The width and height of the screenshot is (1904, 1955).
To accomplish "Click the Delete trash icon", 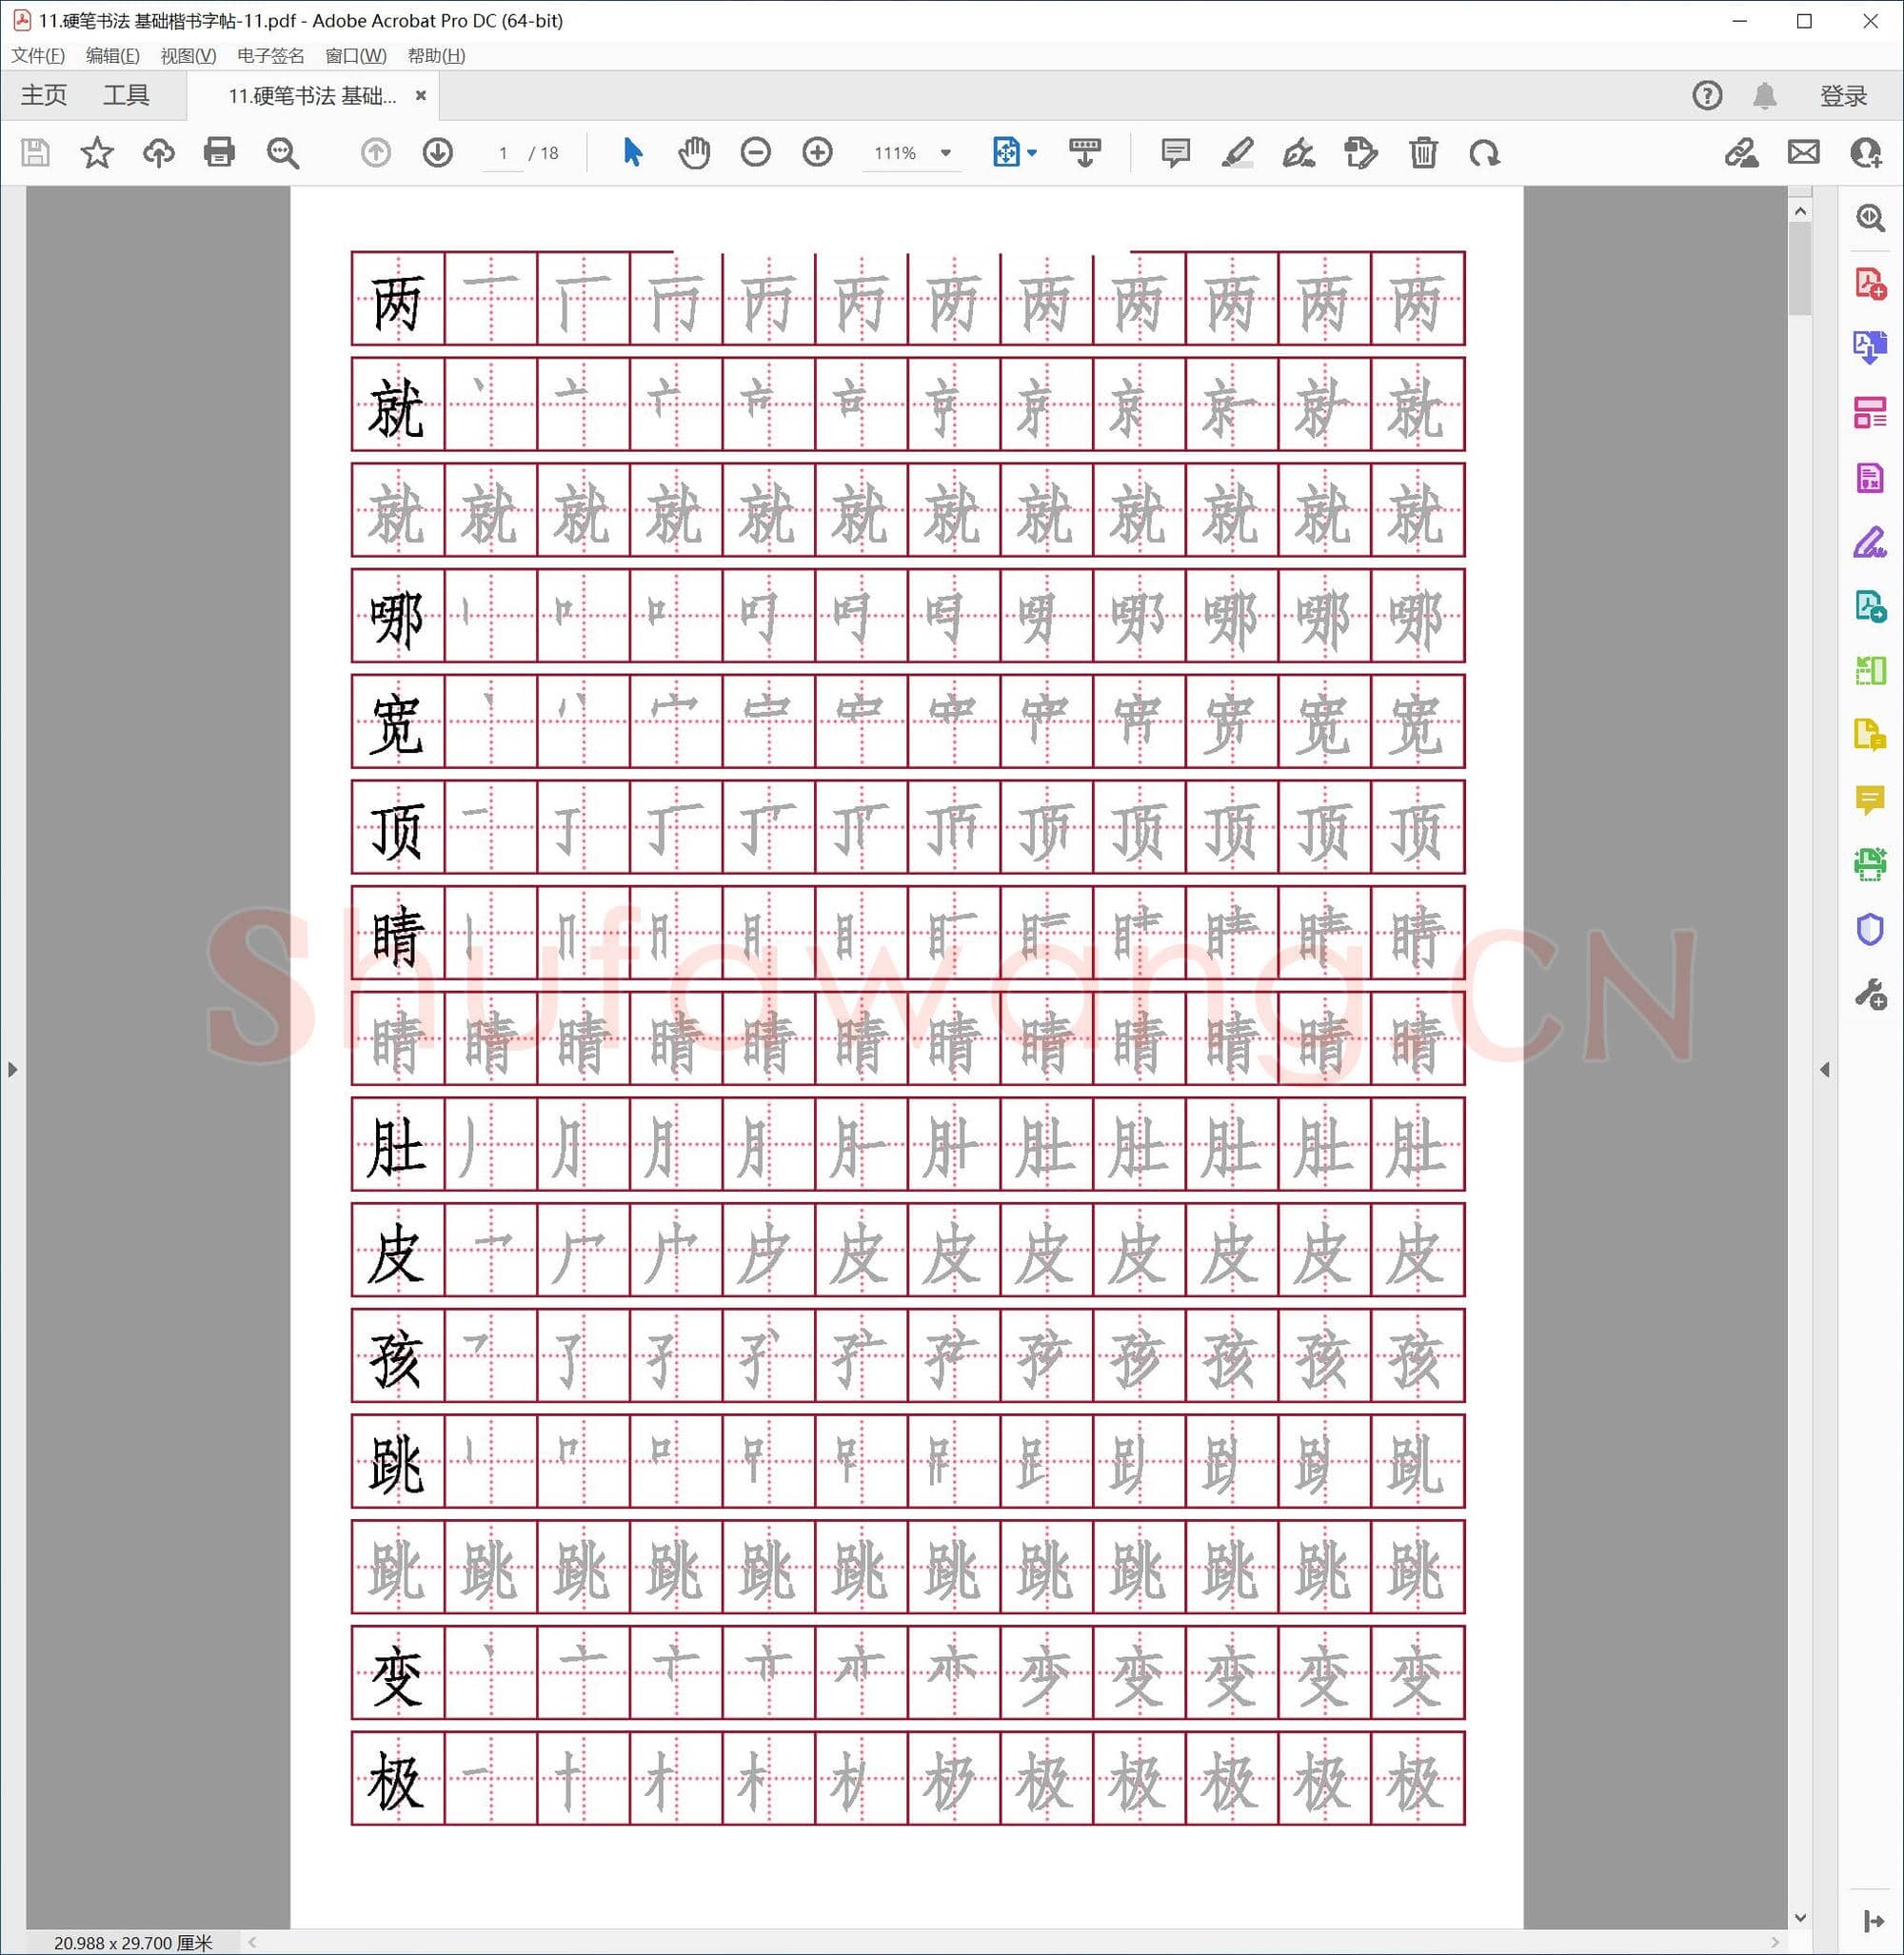I will (x=1422, y=152).
